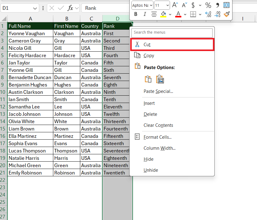Toggle merge and center for the selection

pos(227,5)
